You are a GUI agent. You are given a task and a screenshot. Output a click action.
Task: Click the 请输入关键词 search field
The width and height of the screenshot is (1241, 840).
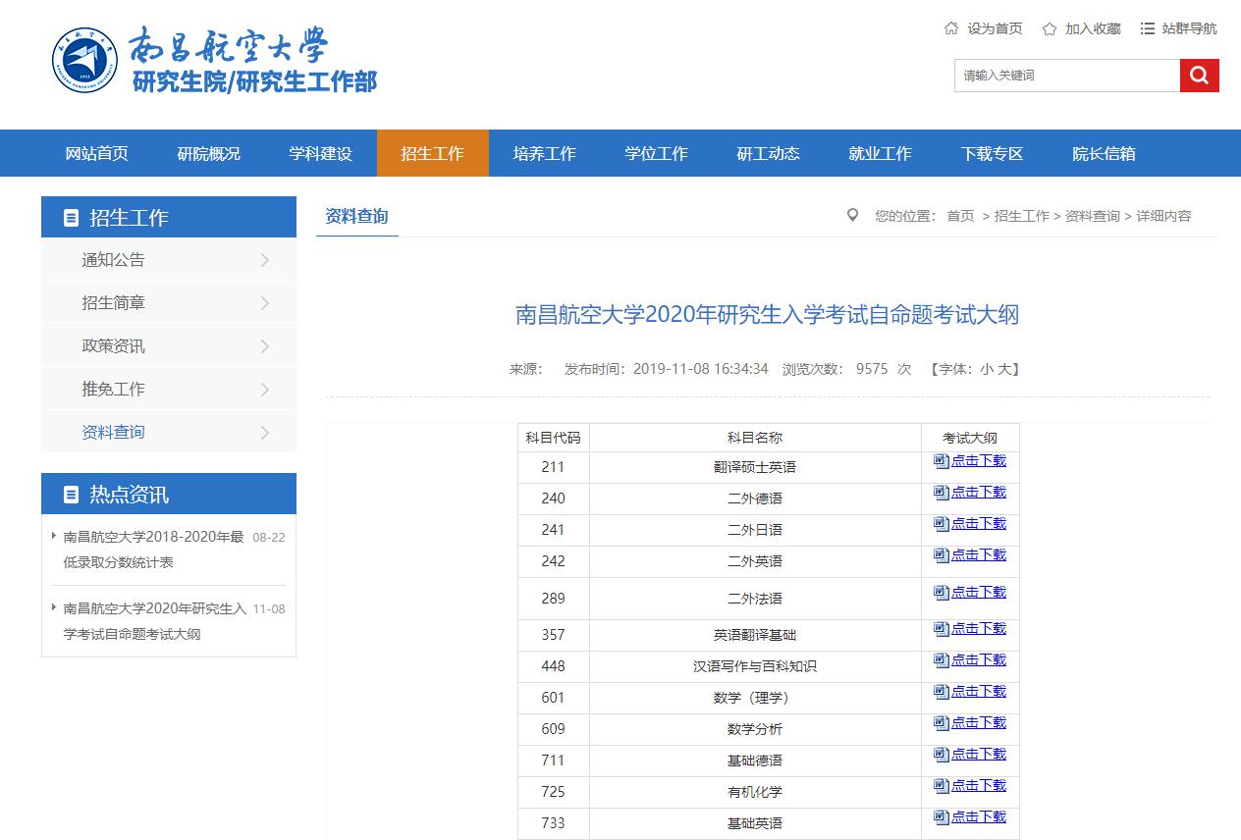pyautogui.click(x=1067, y=76)
